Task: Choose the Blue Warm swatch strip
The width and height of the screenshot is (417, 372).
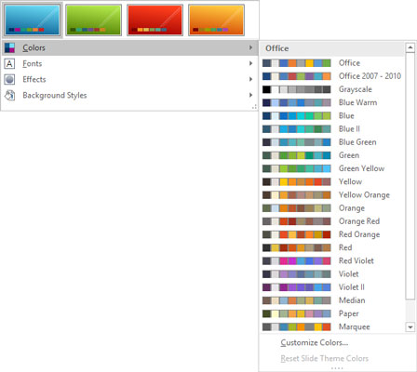Action: coord(297,102)
